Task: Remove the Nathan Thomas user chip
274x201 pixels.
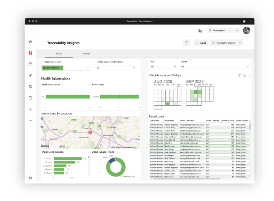Action: tap(62, 68)
